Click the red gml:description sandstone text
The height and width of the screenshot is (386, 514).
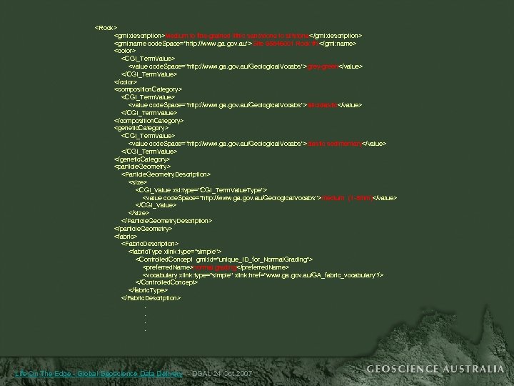click(x=237, y=36)
